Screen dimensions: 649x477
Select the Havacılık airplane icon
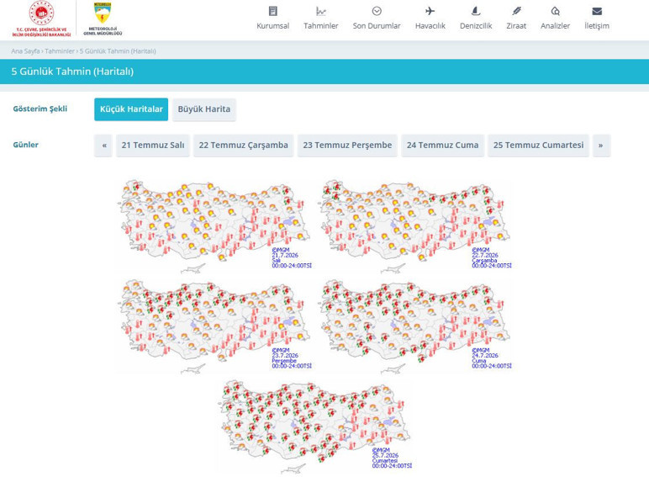(430, 11)
